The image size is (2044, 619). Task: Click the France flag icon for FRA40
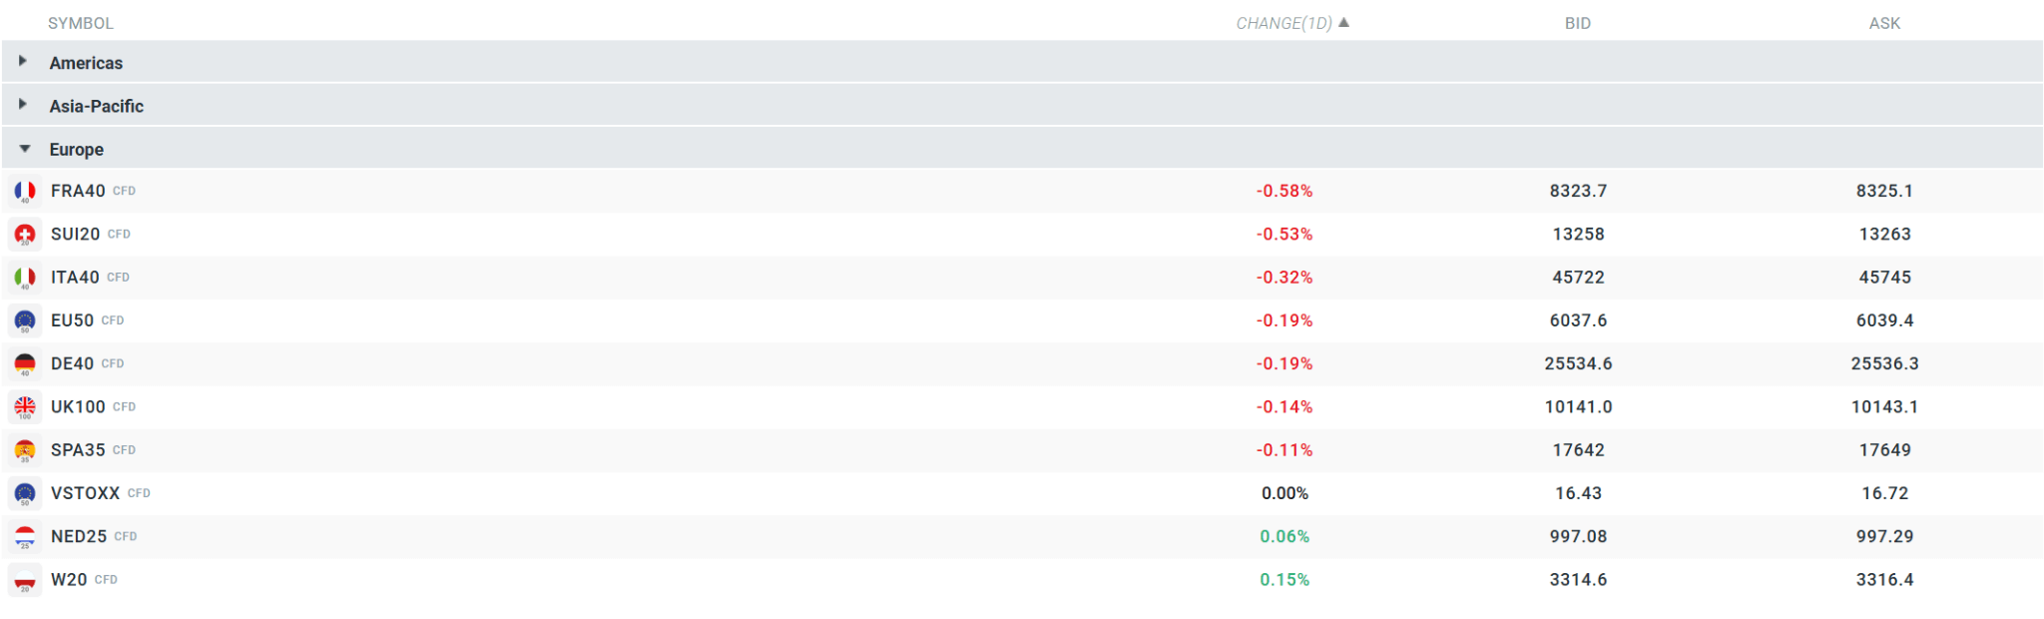[25, 191]
